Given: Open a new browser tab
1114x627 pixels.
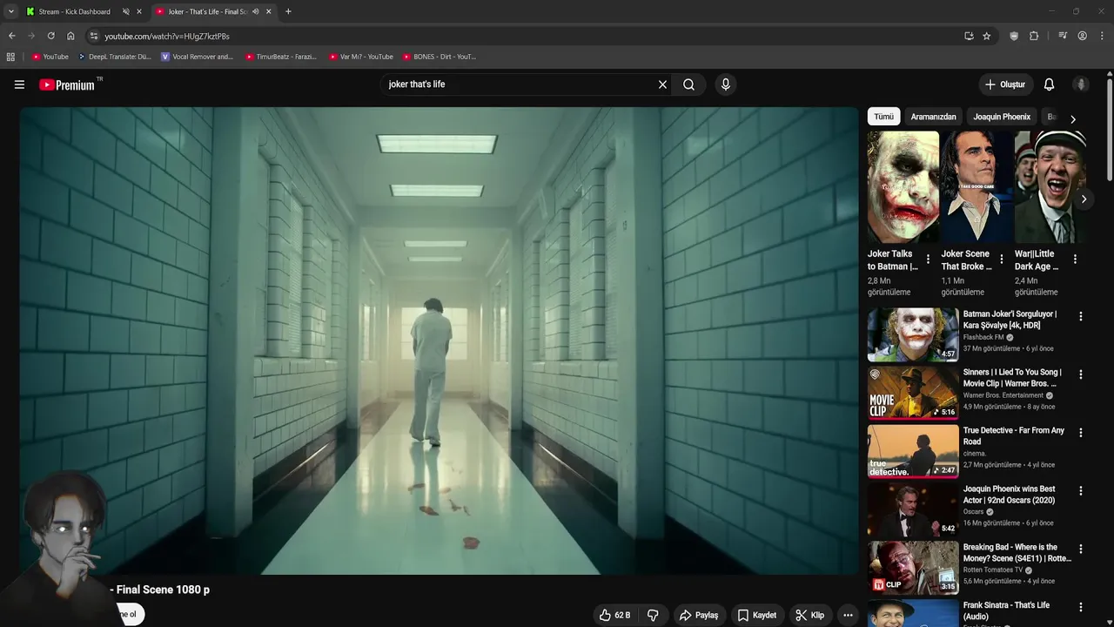Looking at the screenshot, I should click(x=288, y=11).
